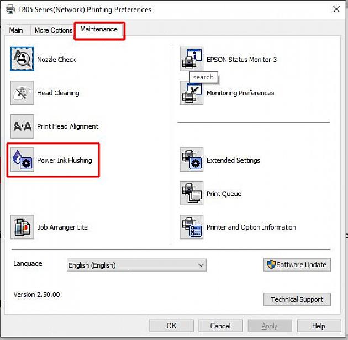The image size is (348, 340).
Task: Open Technical Support
Action: click(297, 299)
